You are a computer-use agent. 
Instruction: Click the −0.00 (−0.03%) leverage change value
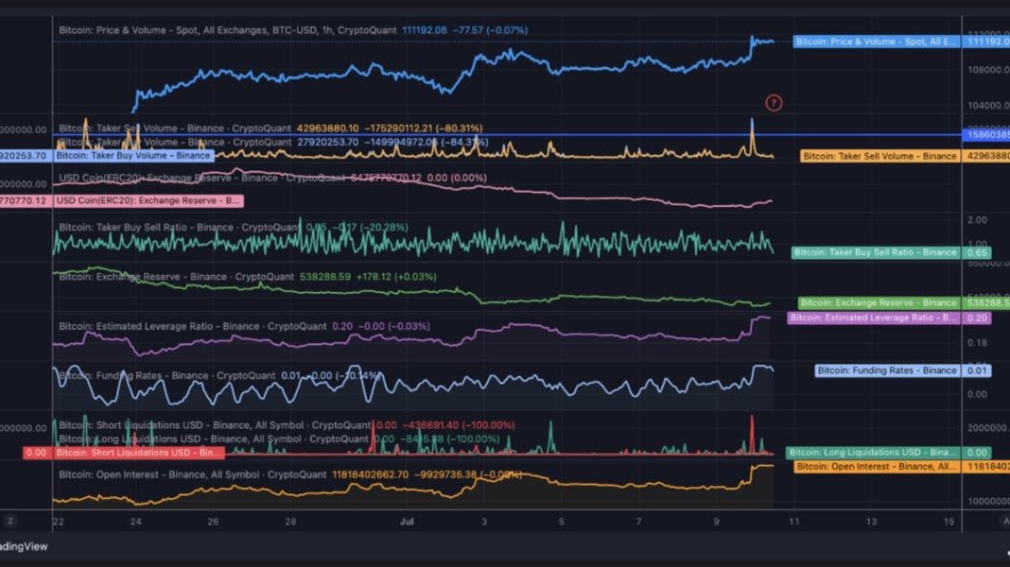(393, 326)
